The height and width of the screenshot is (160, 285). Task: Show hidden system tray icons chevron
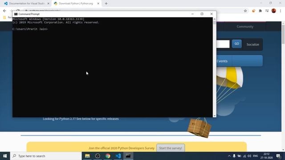pos(229,156)
